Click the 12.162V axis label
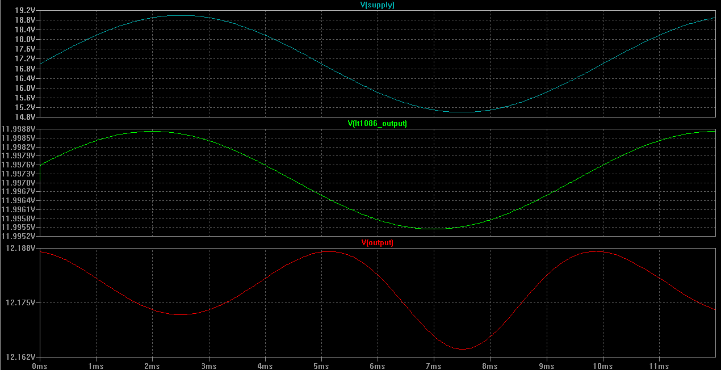 coord(22,357)
